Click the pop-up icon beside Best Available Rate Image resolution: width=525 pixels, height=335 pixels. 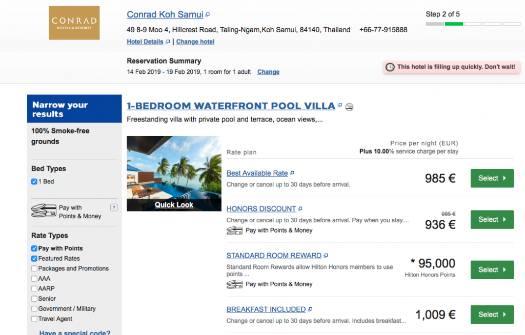point(292,173)
